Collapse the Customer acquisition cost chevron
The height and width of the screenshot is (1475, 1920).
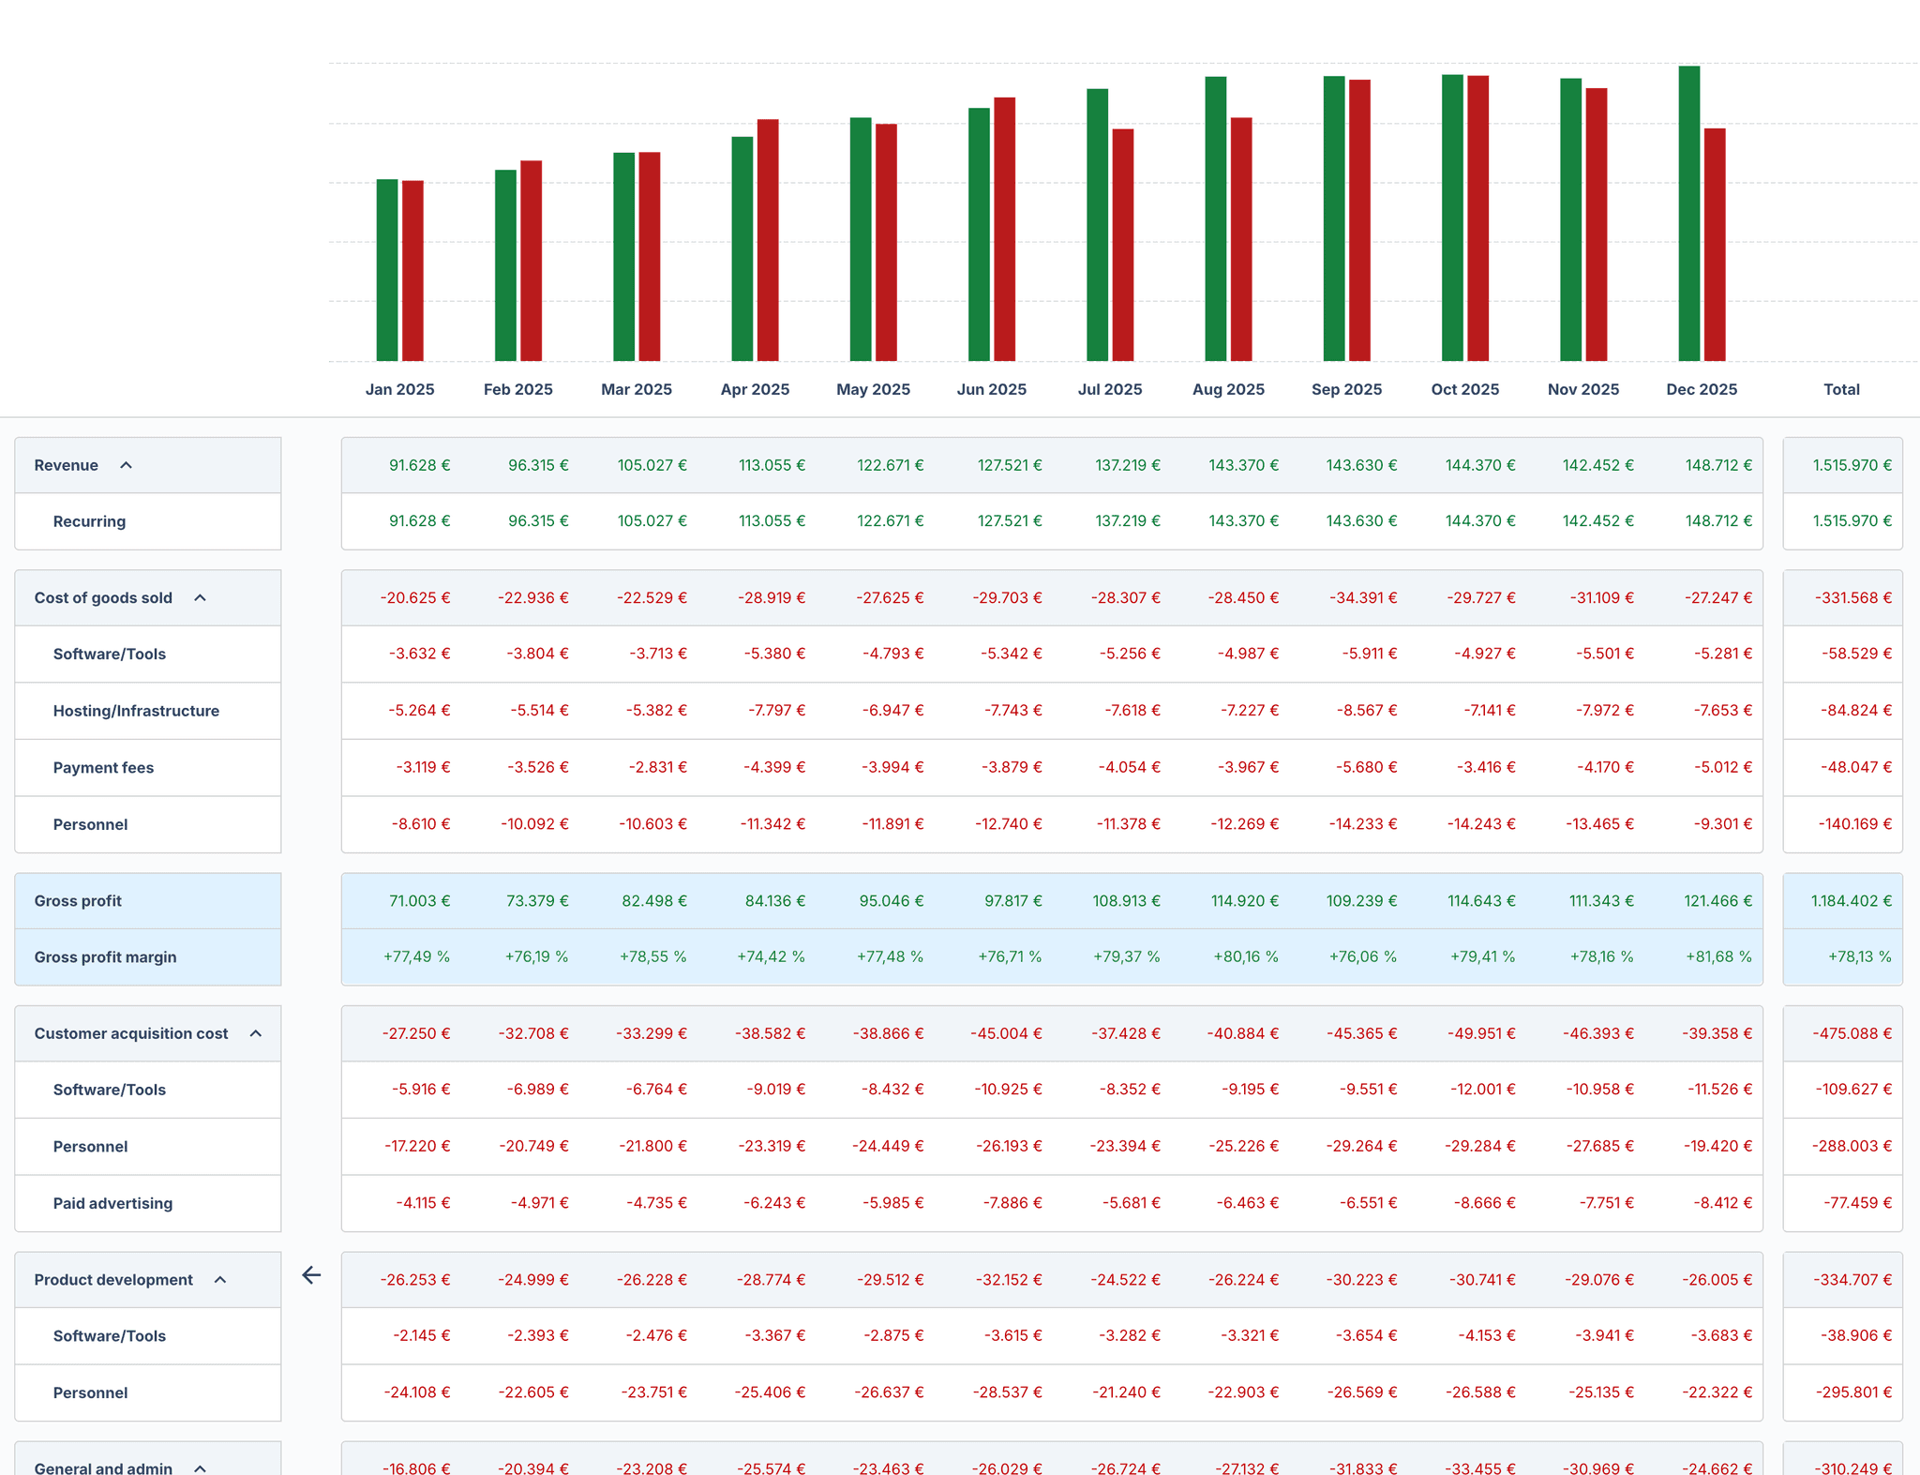tap(255, 1033)
